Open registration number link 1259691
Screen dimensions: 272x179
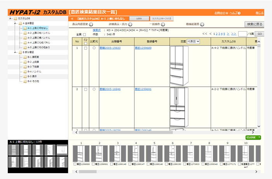(x=143, y=89)
